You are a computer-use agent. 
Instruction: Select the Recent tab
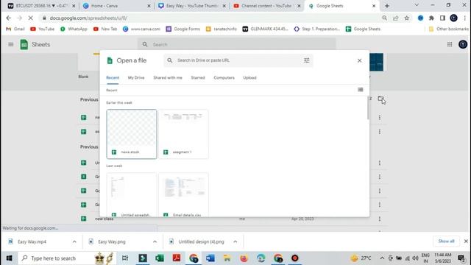coord(113,78)
